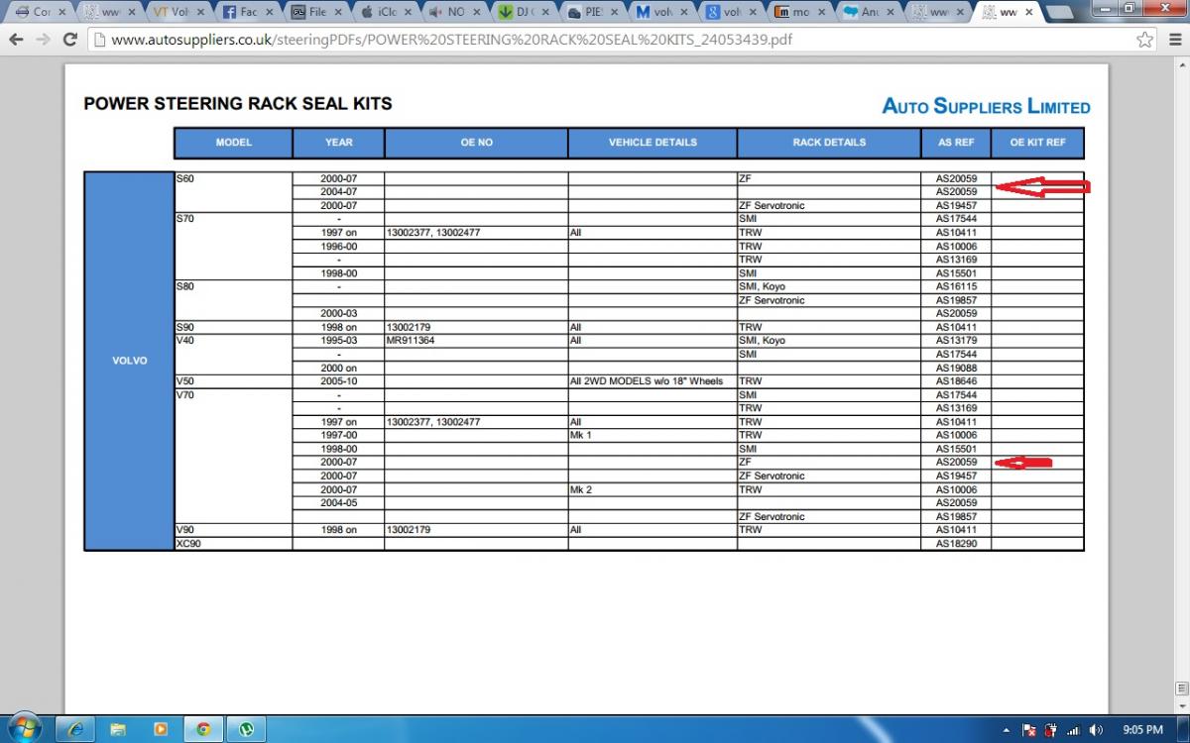Open uTorrent from the taskbar
This screenshot has width=1190, height=743.
(246, 729)
